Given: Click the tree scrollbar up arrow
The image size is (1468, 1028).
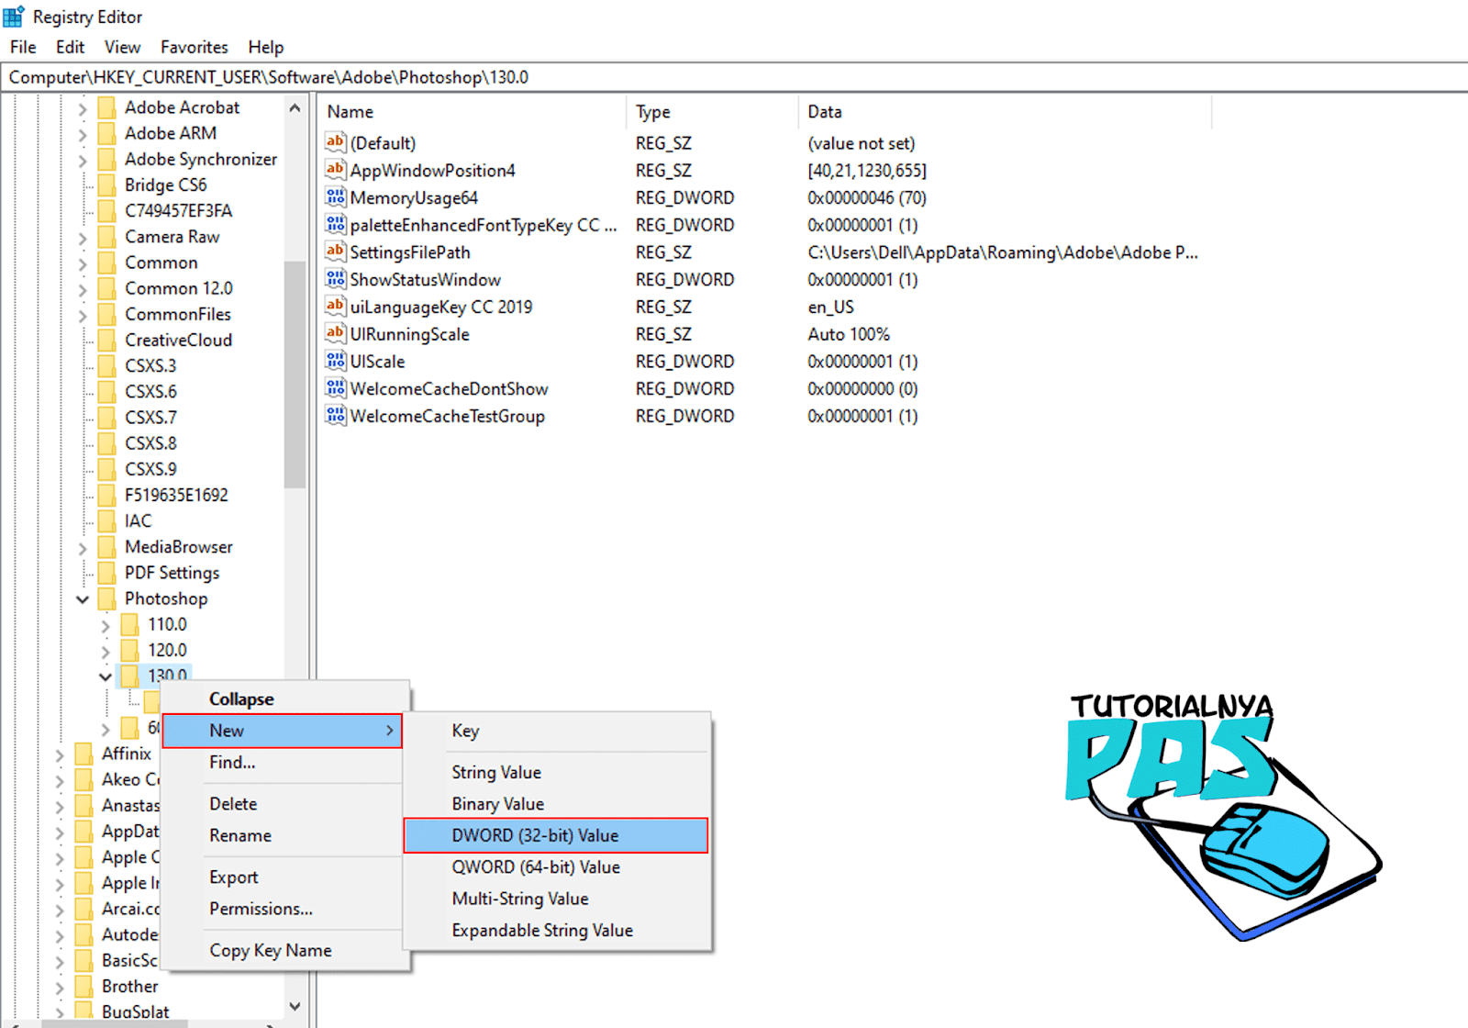Looking at the screenshot, I should (x=295, y=107).
